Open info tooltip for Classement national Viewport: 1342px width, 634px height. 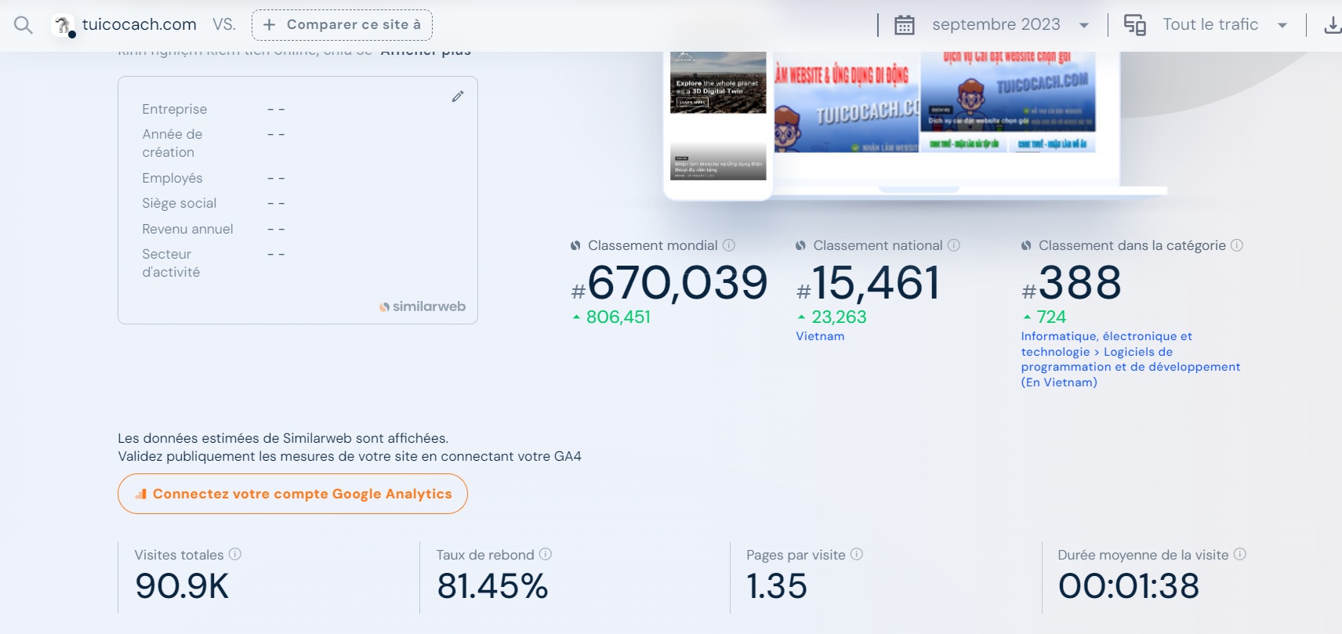(x=954, y=245)
